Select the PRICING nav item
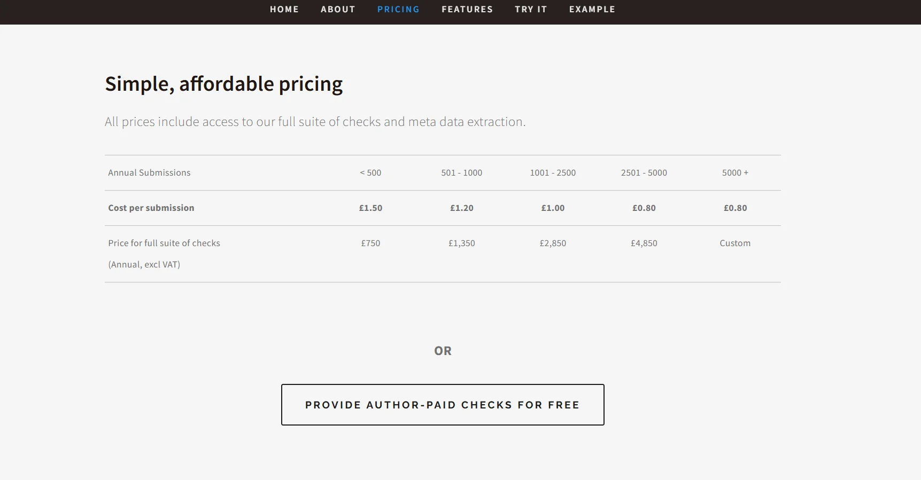921x480 pixels. [x=398, y=9]
